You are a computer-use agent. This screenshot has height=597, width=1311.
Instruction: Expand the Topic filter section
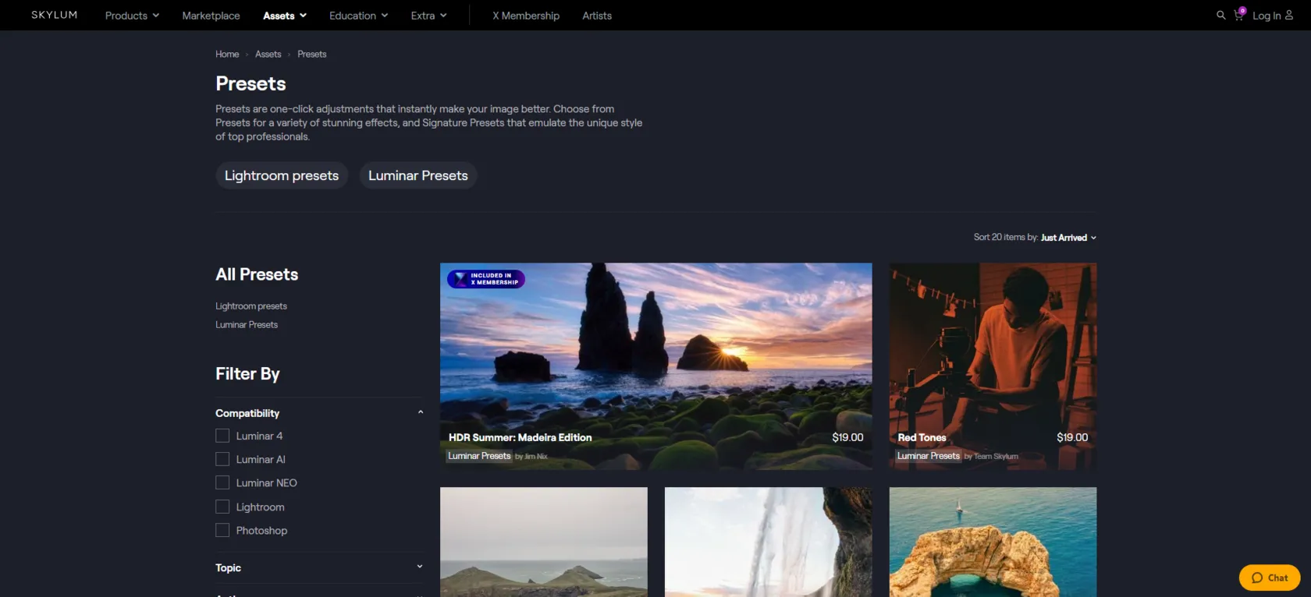coord(420,567)
